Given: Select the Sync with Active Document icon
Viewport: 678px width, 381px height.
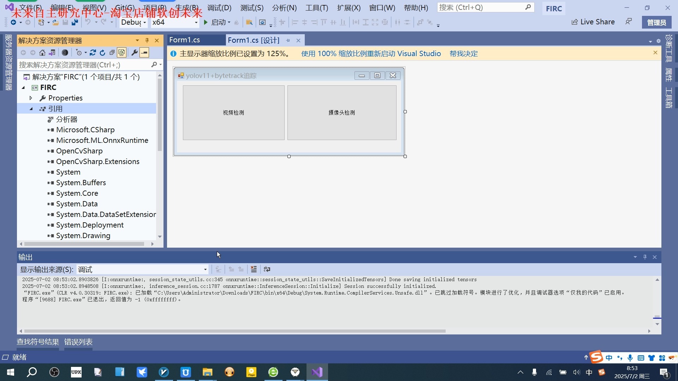Looking at the screenshot, I should (93, 53).
